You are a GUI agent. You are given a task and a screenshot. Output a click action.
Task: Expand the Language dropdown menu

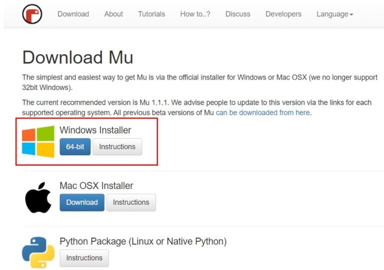pos(334,14)
